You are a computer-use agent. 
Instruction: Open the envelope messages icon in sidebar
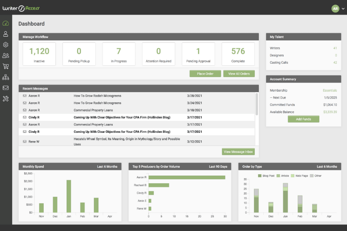[6, 88]
